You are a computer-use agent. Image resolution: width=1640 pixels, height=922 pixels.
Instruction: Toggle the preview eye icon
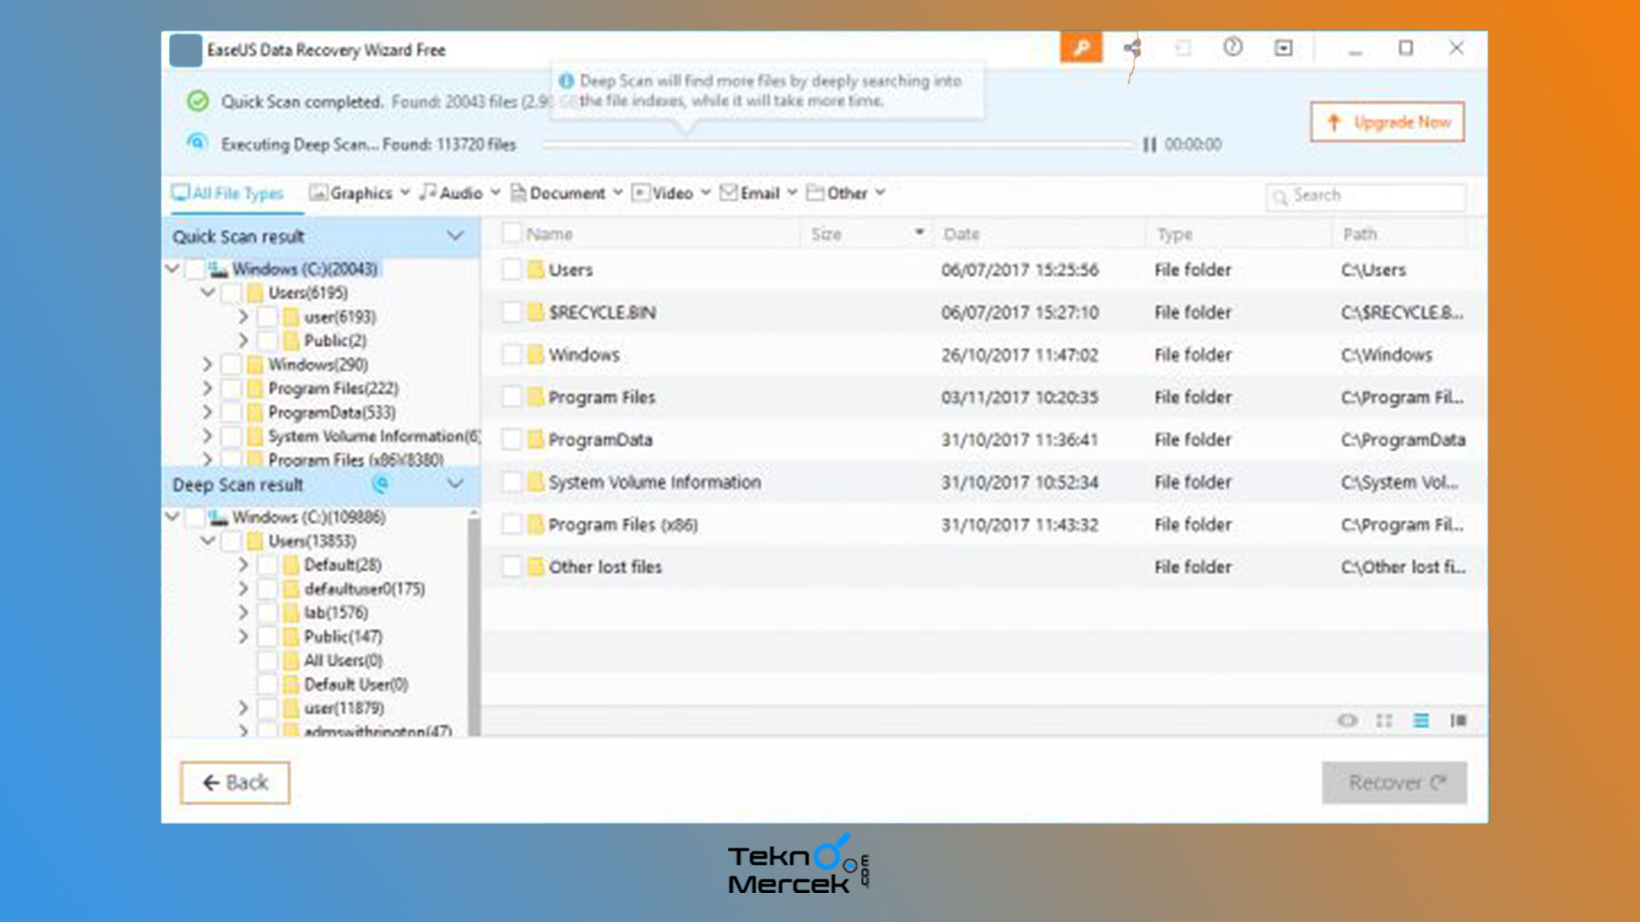(x=1347, y=721)
